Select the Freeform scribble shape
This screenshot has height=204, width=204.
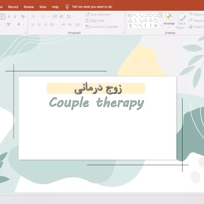click(130, 25)
